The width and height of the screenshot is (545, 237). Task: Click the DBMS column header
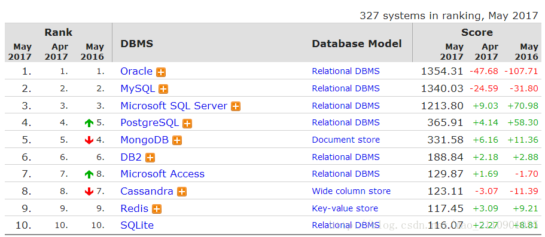[136, 44]
